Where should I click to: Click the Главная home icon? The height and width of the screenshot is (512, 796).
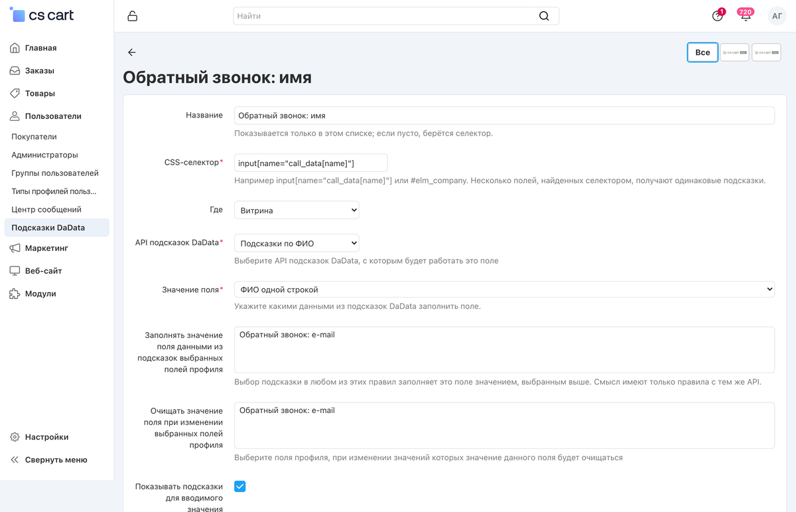click(15, 48)
